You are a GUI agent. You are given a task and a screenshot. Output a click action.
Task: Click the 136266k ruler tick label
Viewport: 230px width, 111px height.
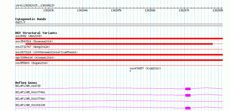pyautogui.click(x=150, y=10)
